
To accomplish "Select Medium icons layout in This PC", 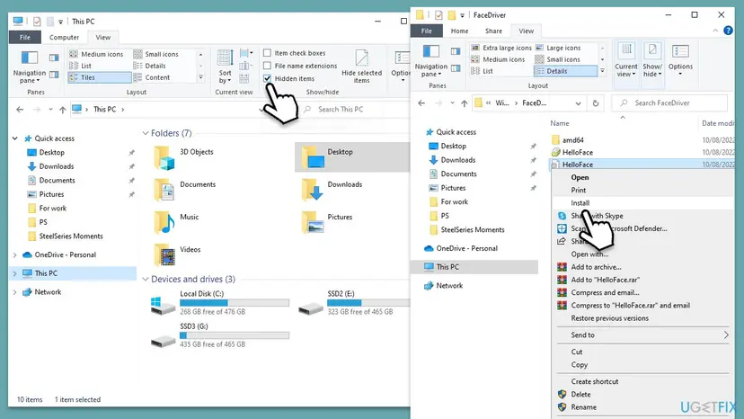I will 96,54.
